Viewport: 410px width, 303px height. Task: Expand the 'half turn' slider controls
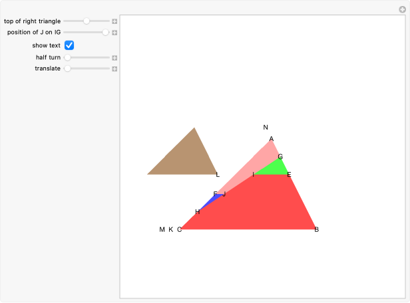pos(114,58)
